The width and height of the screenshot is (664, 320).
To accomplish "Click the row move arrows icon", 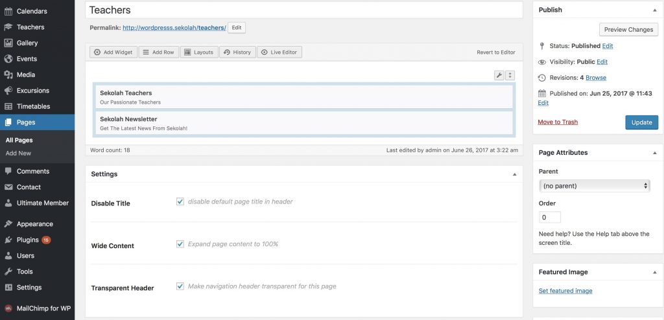I will coord(510,75).
